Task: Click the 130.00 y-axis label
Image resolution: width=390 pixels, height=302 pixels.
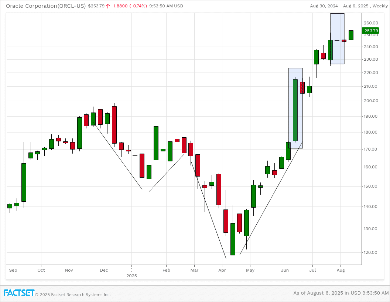Action: 371,229
